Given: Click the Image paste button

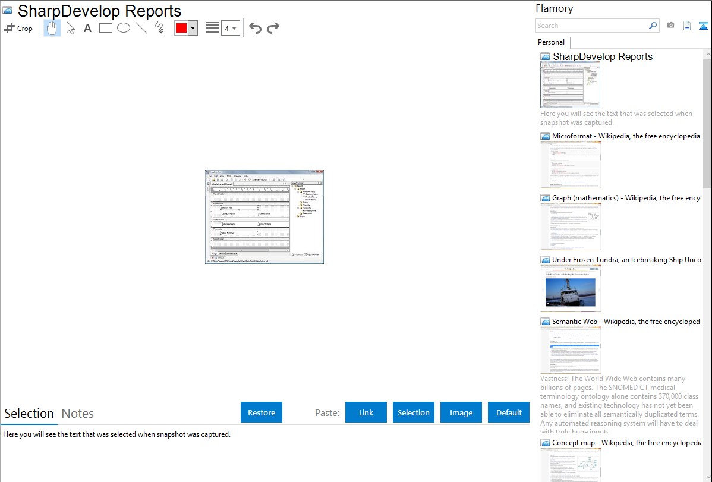Looking at the screenshot, I should click(x=461, y=412).
